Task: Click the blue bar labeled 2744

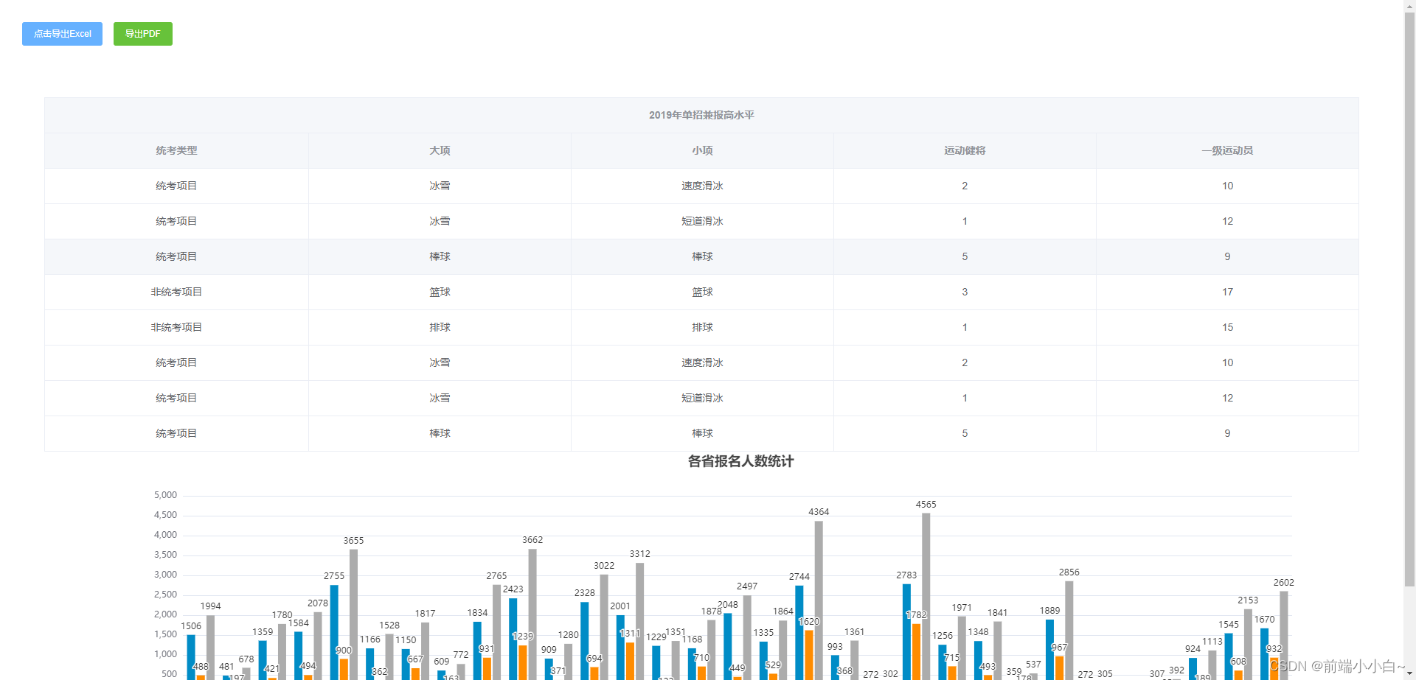Action: click(799, 632)
